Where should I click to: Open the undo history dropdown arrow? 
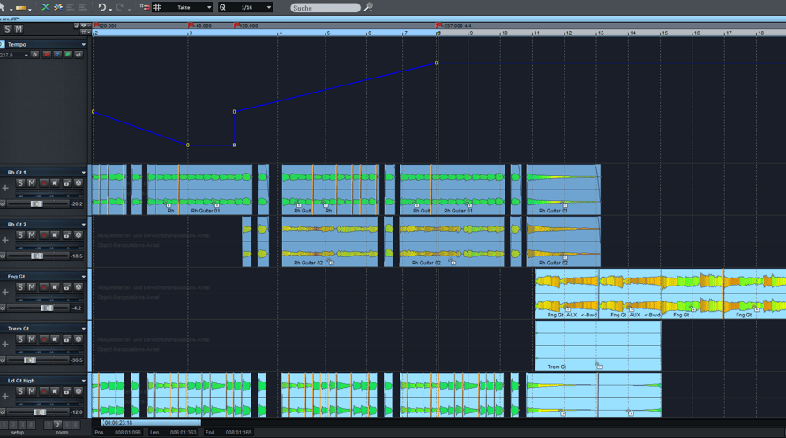point(110,9)
